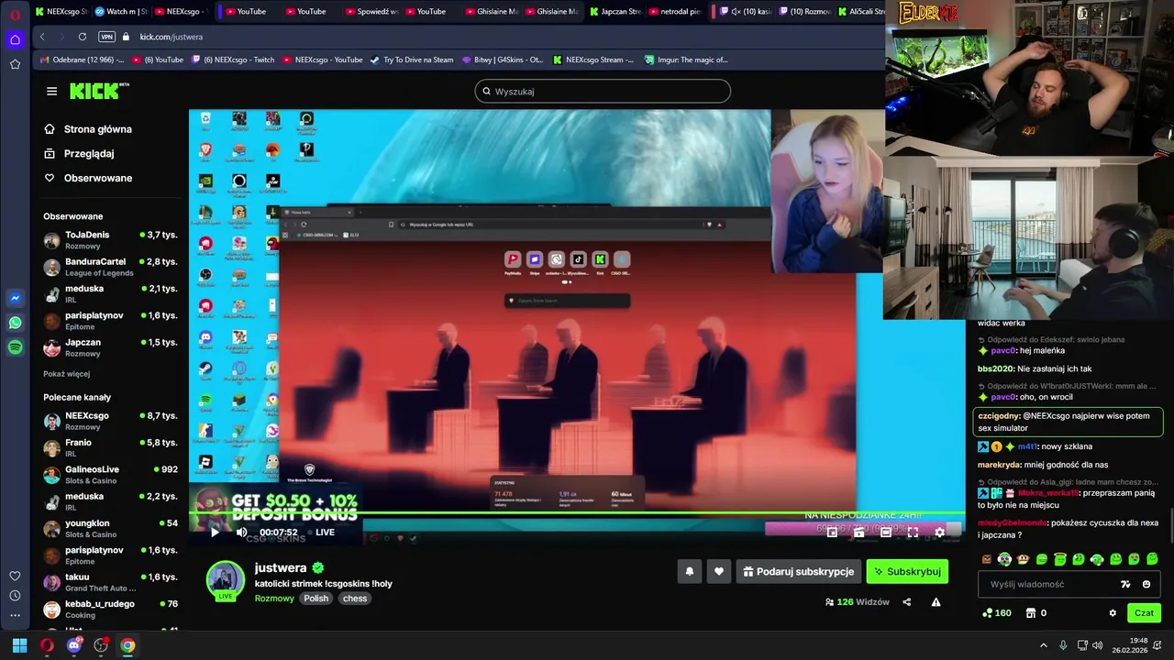Open Odebrane Gmail bookmark
The width and height of the screenshot is (1174, 660).
[x=81, y=60]
